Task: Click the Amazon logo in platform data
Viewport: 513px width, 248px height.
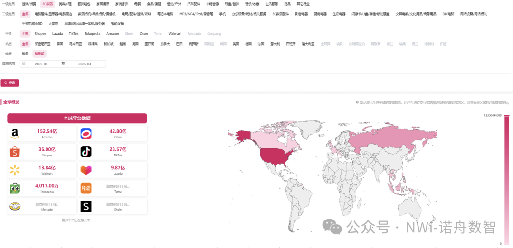Action: [x=15, y=134]
